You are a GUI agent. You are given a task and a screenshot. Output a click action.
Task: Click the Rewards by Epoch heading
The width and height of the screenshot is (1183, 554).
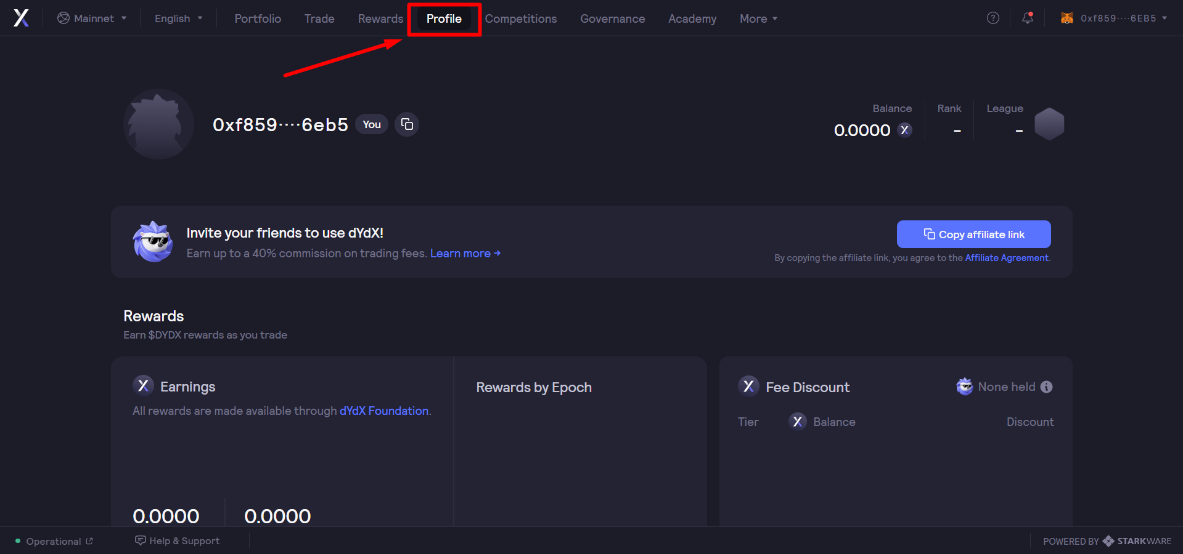click(x=534, y=387)
